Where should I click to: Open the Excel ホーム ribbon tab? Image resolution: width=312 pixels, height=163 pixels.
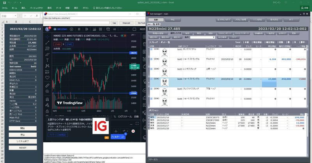click(x=14, y=8)
